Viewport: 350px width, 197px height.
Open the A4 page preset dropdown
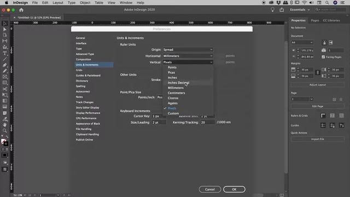click(x=302, y=43)
